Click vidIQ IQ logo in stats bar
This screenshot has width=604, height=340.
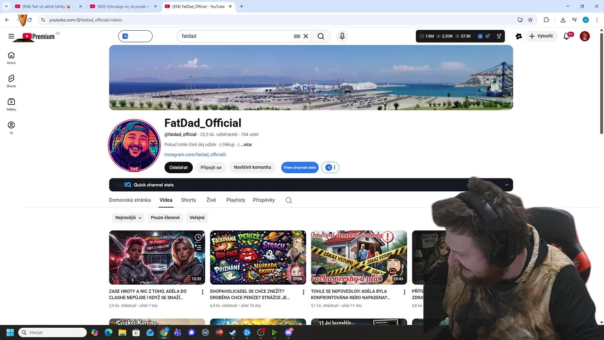[480, 36]
